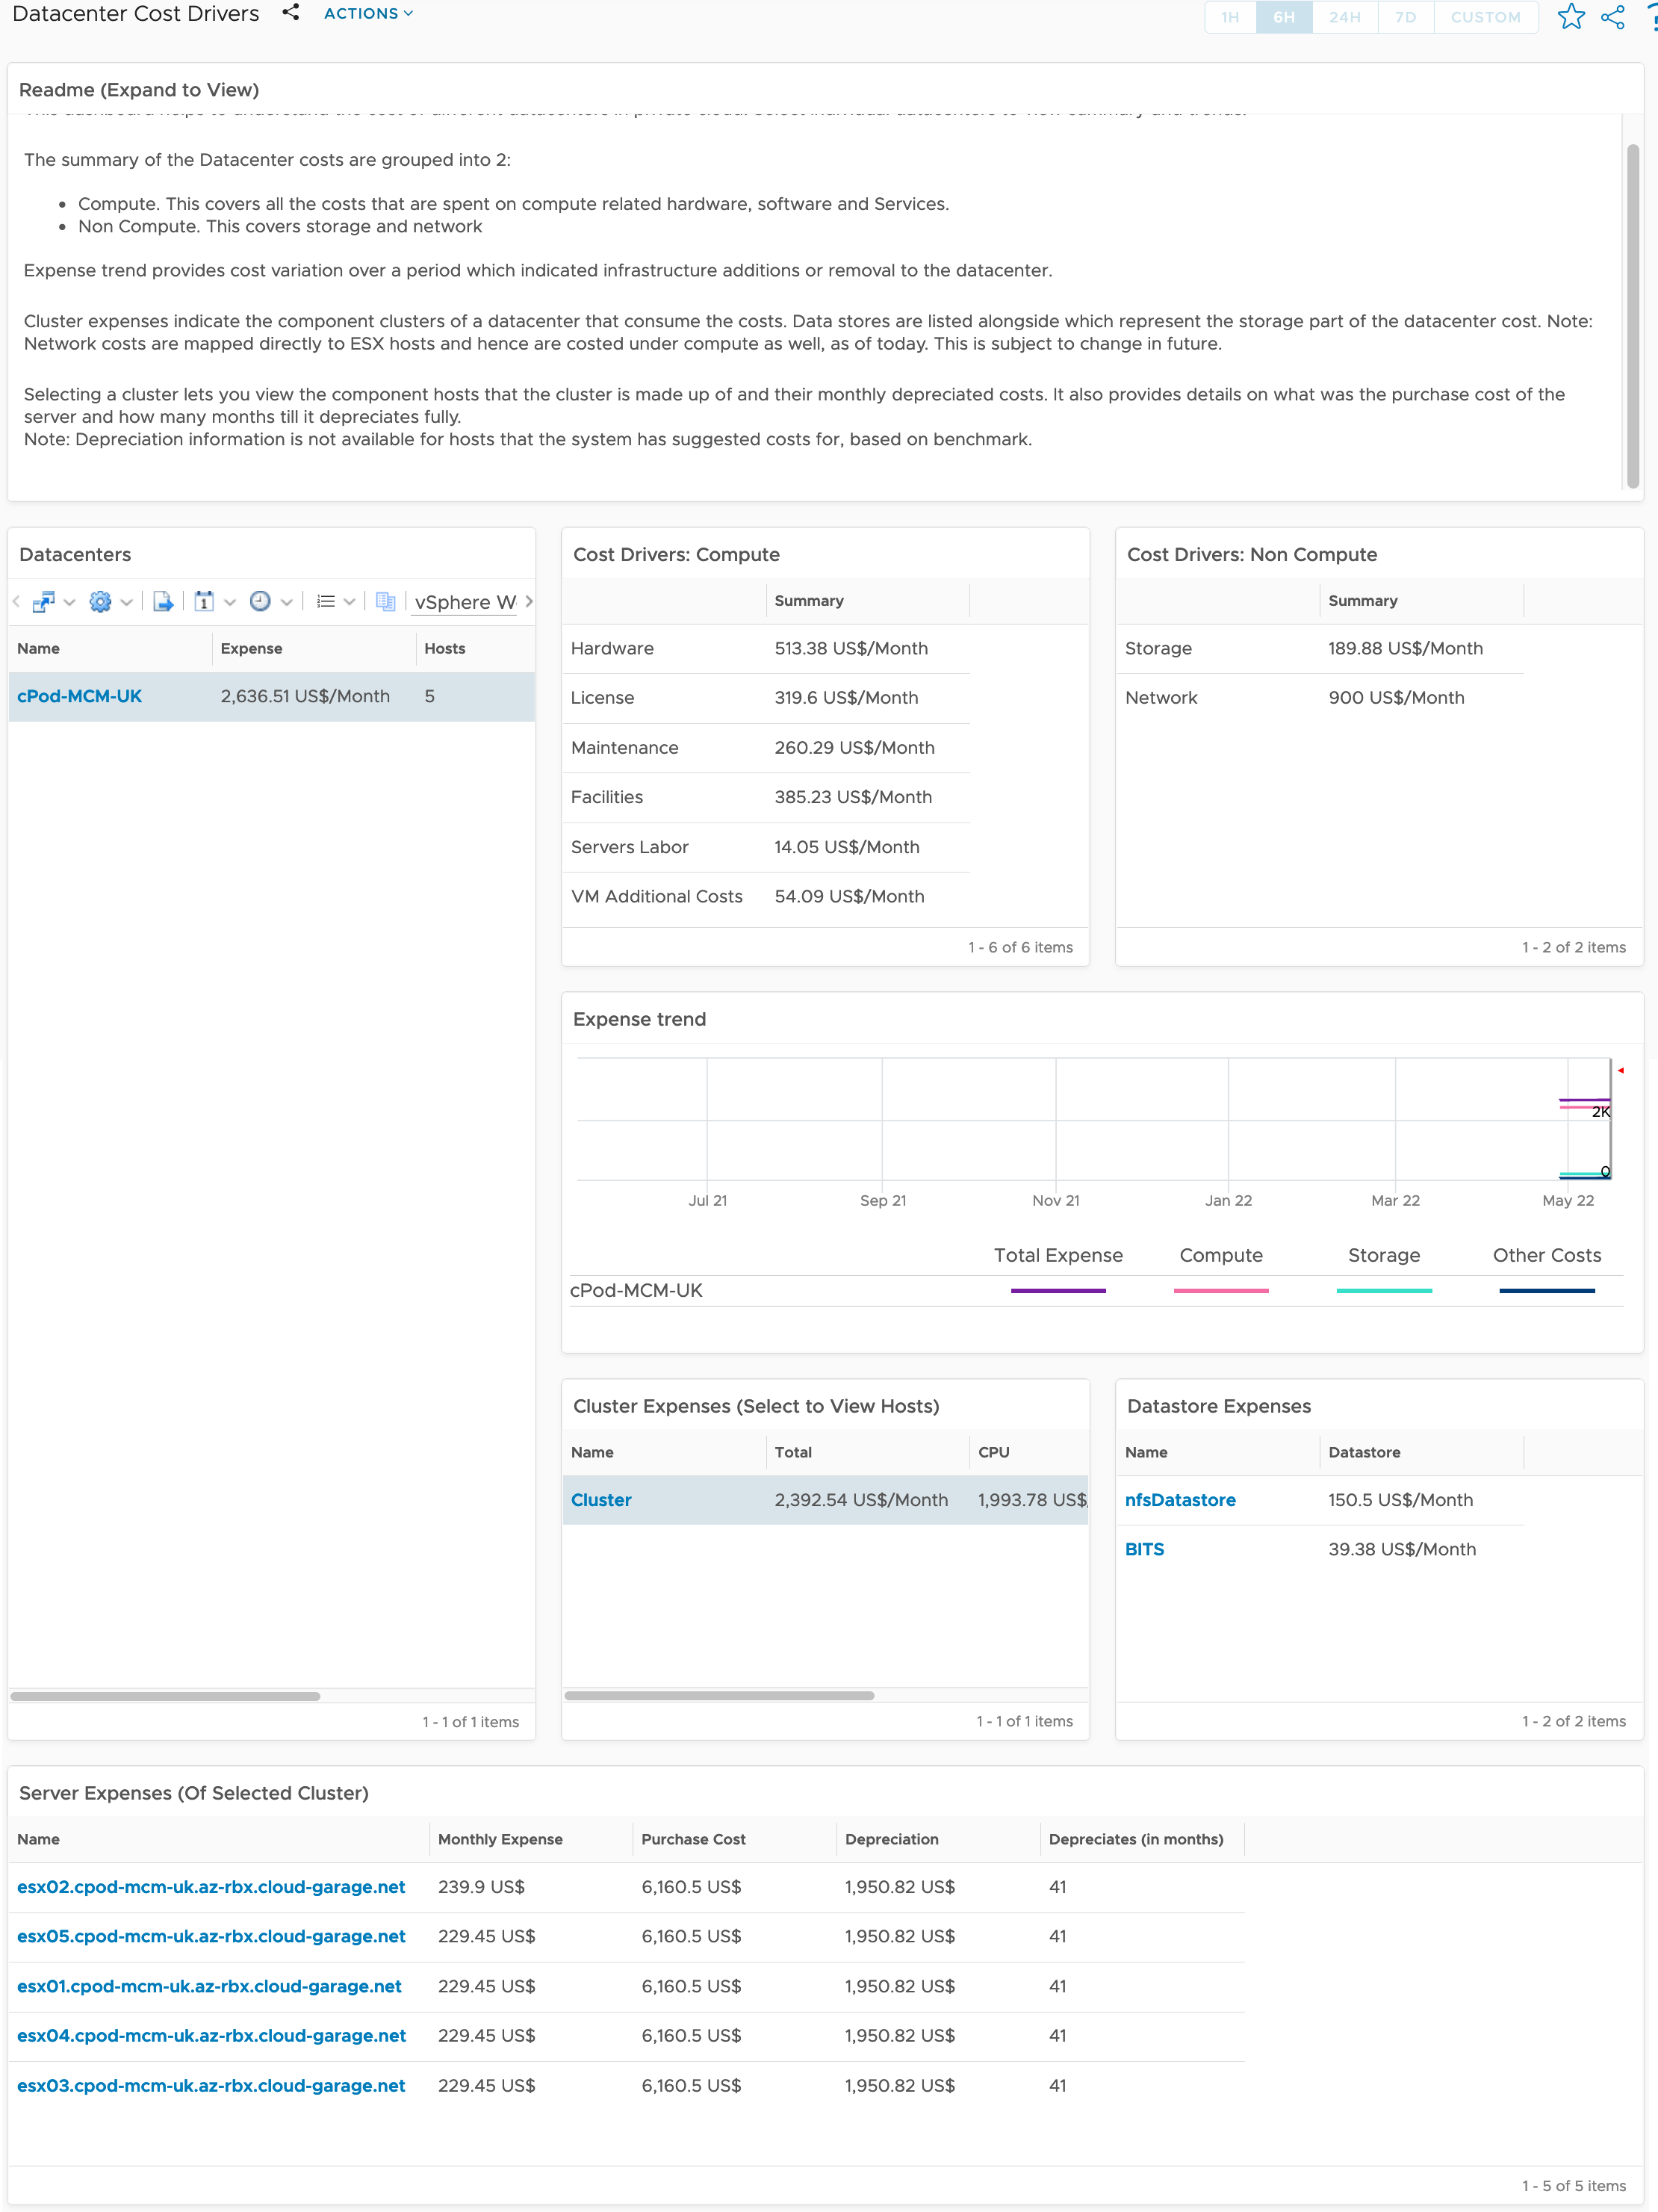Click the Facilities row label
This screenshot has width=1658, height=2212.
tap(607, 797)
